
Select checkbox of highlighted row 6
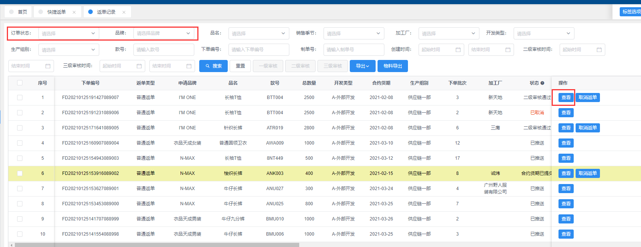point(20,173)
